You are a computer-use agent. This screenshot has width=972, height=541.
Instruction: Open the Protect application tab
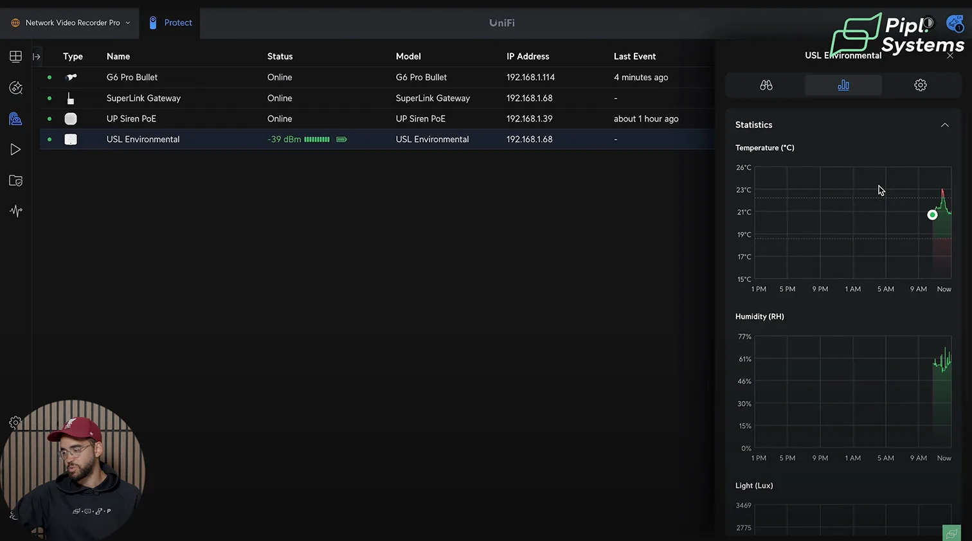[170, 22]
